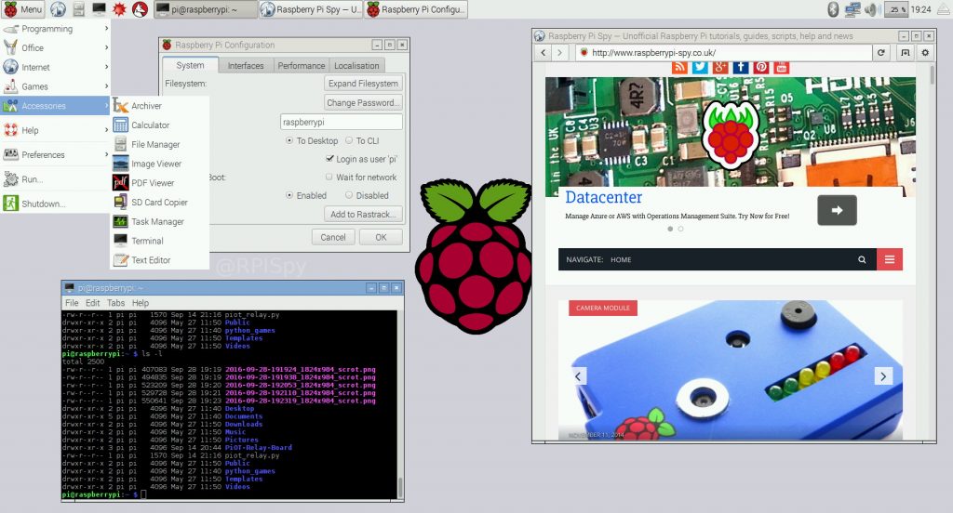953x513 pixels.
Task: Open SD Card Copier from the Accessories menu
Action: point(159,202)
